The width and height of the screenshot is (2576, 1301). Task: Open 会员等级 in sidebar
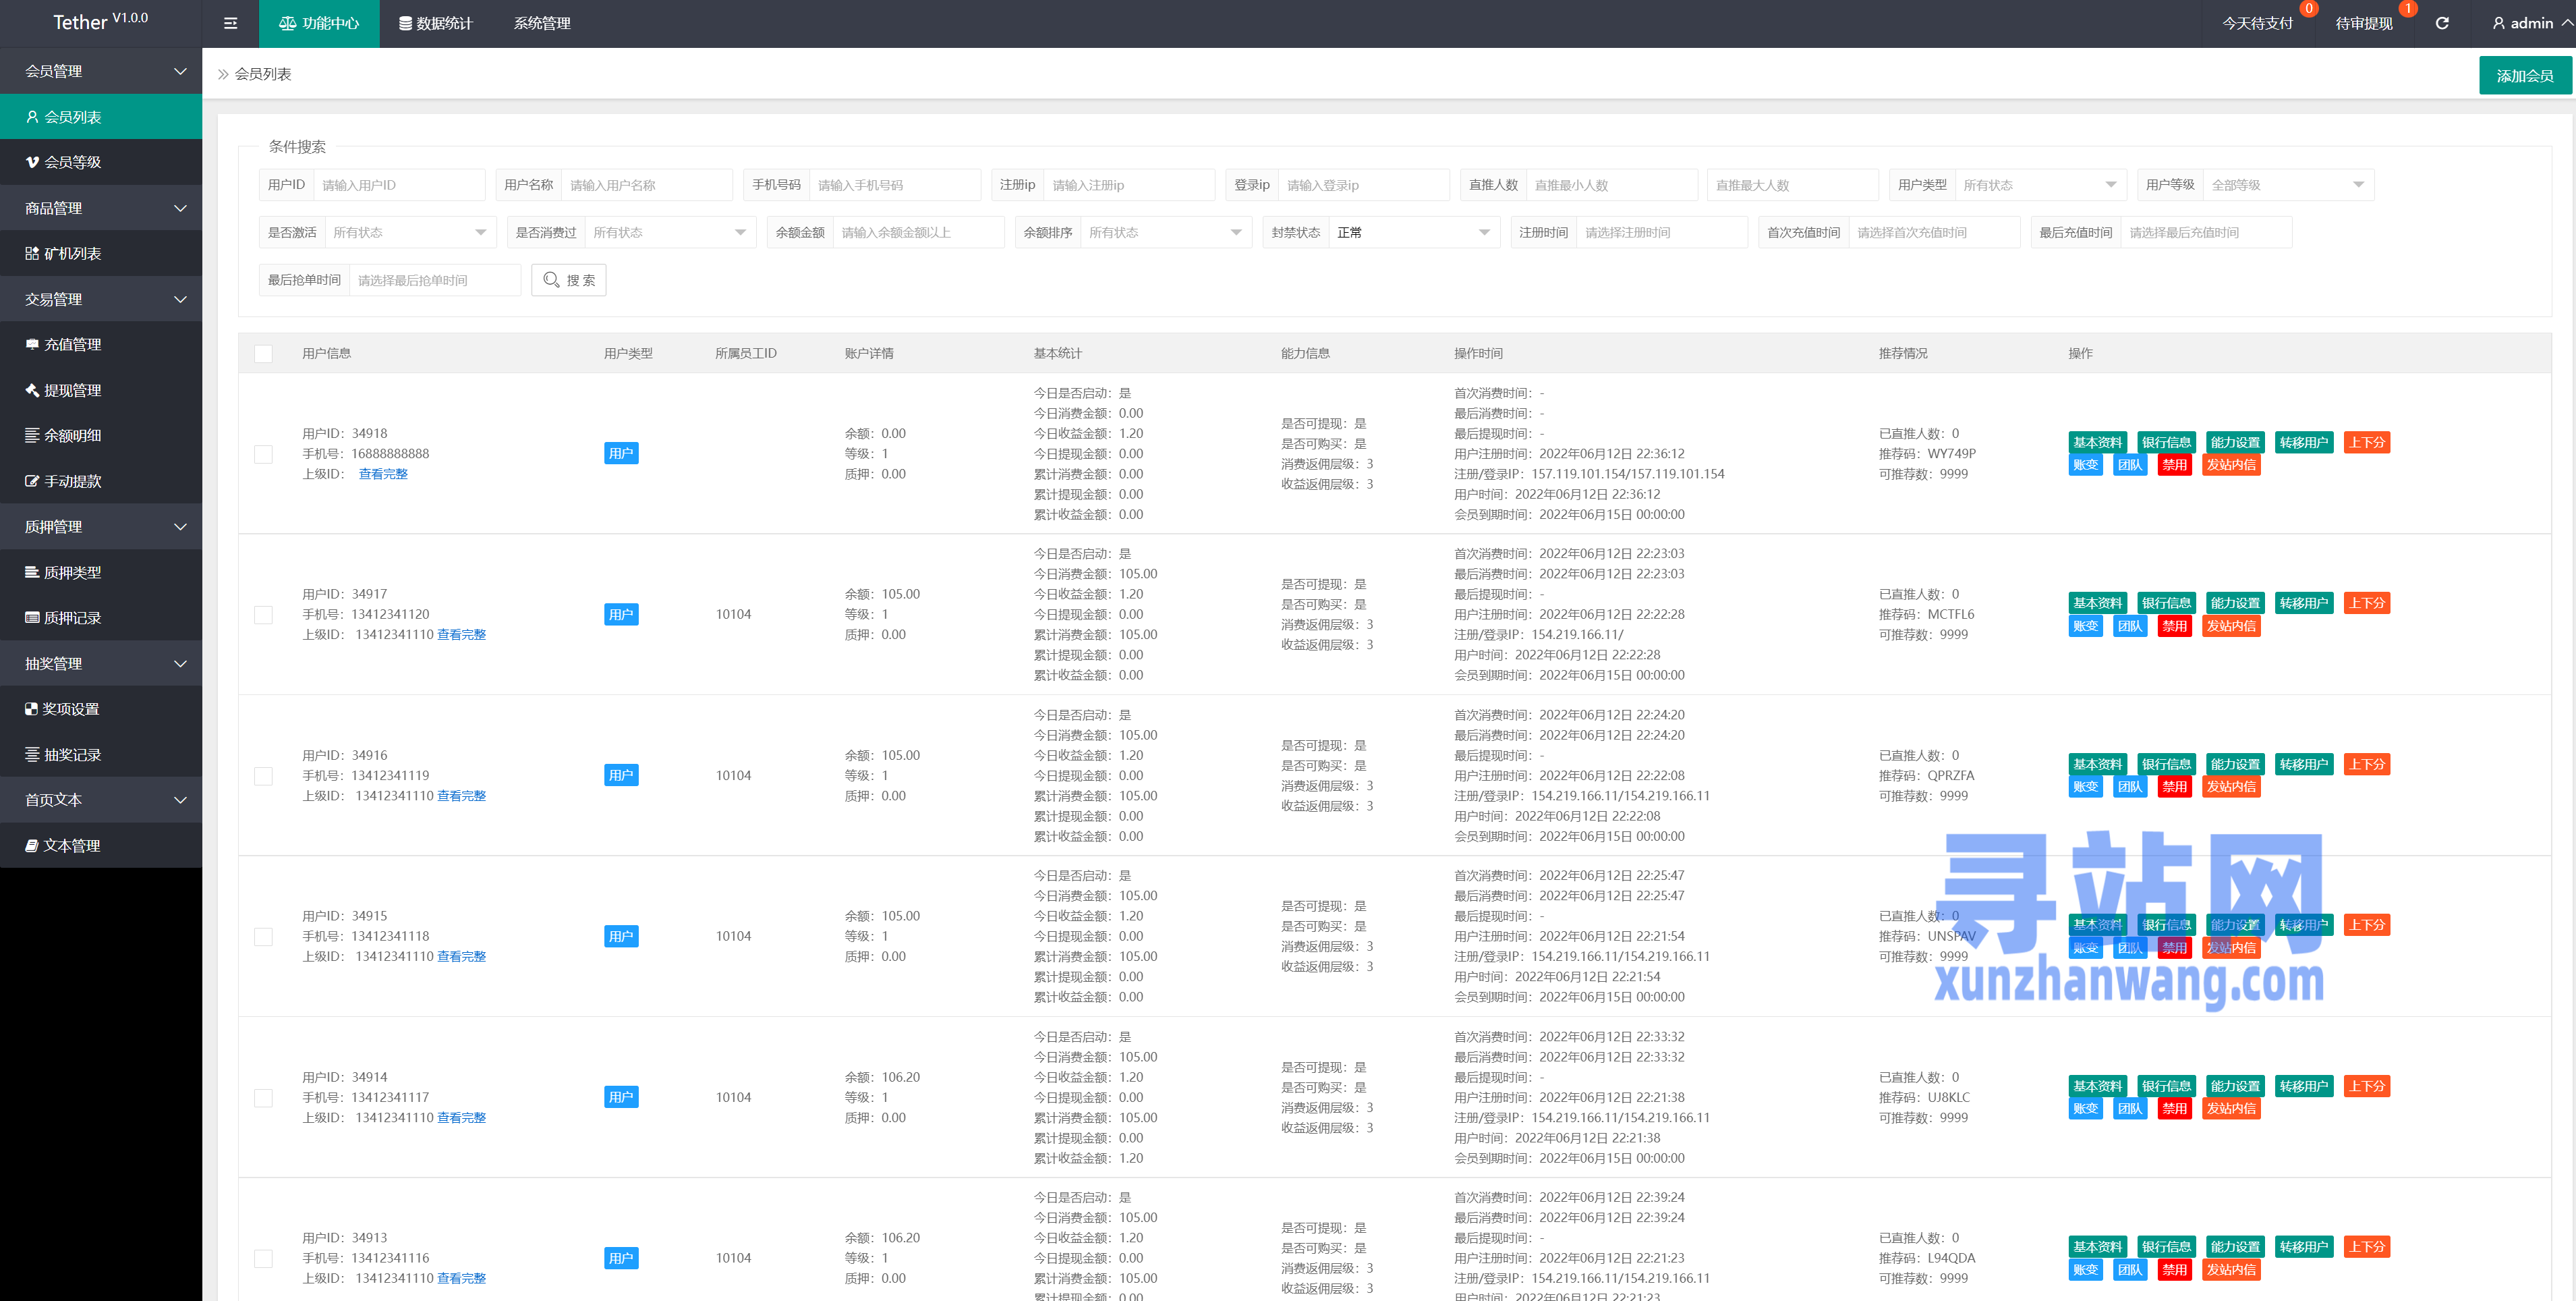(101, 162)
